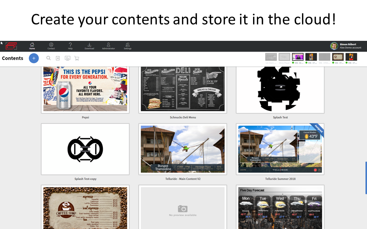The height and width of the screenshot is (229, 367).
Task: Select the WB - Br... purple screen thumbnail
Action: tap(298, 57)
